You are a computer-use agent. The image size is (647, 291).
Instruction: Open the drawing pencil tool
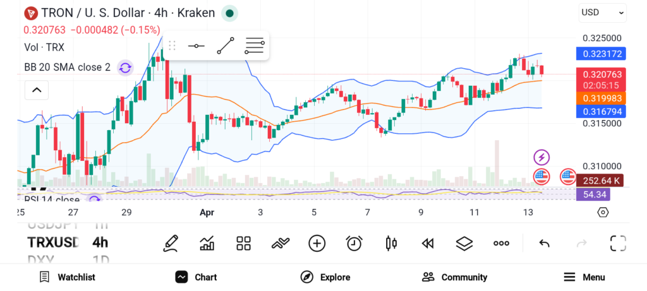click(x=170, y=243)
